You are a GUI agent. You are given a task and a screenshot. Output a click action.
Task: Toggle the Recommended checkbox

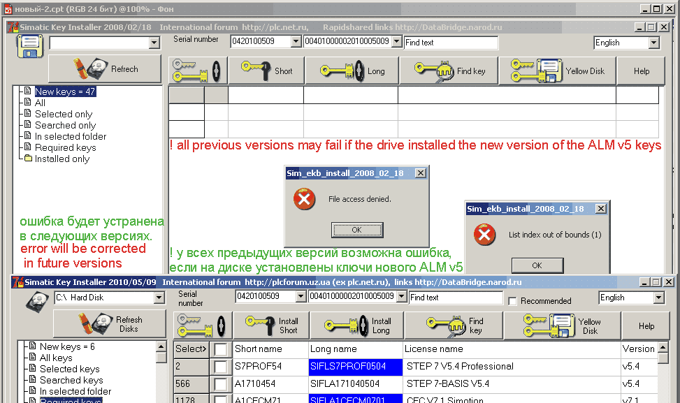[512, 301]
